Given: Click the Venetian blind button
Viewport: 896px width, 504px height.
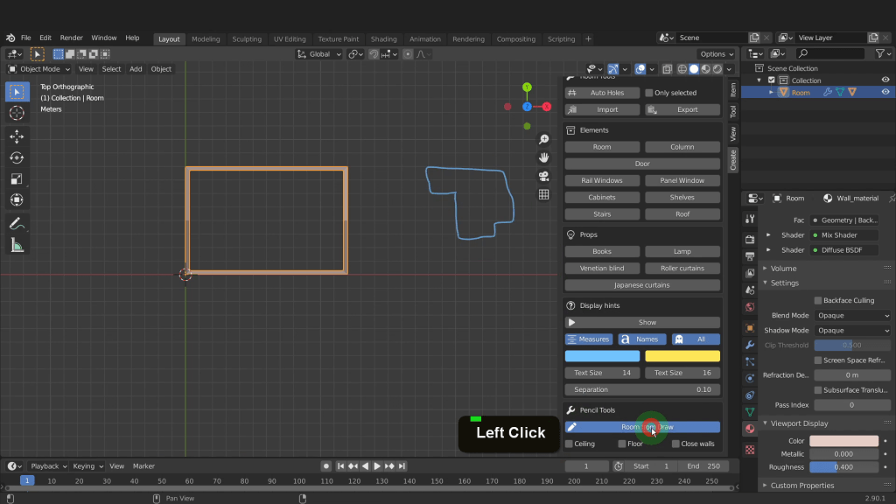Looking at the screenshot, I should coord(602,268).
